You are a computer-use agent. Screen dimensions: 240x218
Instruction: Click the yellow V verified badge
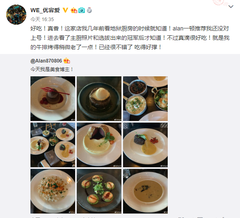[65, 10]
